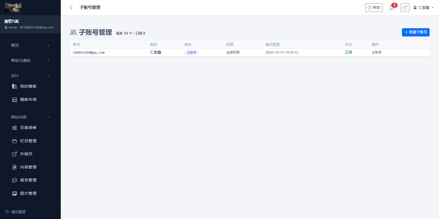Viewport: 439px width, 219px height.
Task: Open the notifications bell
Action: coord(391,8)
